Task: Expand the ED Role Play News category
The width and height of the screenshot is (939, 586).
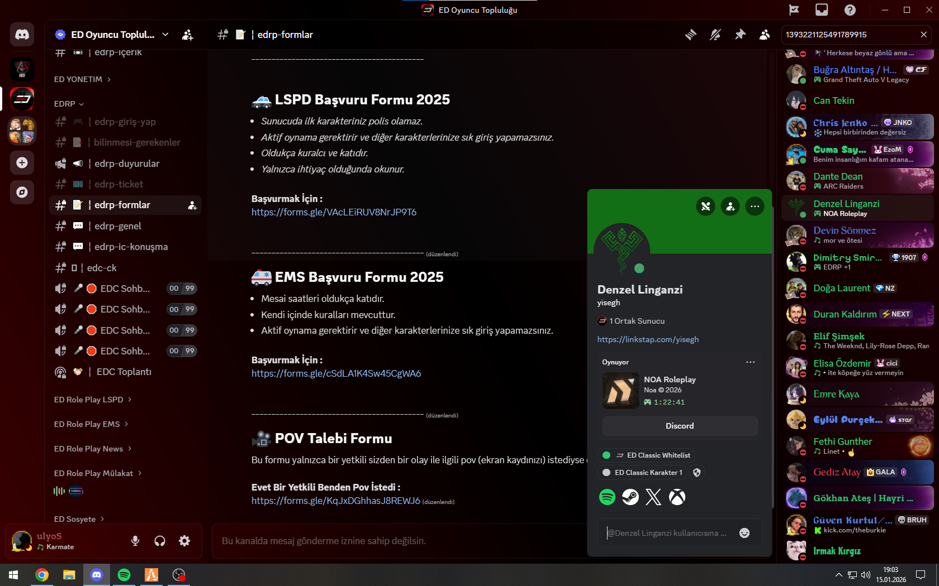Action: (x=93, y=449)
